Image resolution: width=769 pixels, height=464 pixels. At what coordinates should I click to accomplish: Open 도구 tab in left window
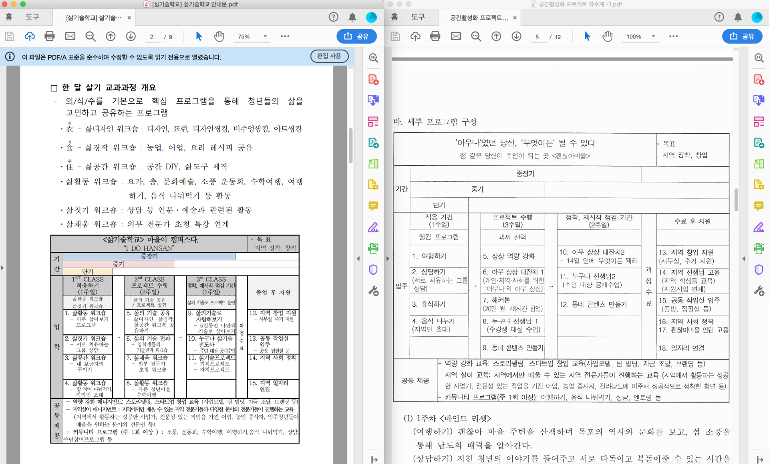[32, 17]
